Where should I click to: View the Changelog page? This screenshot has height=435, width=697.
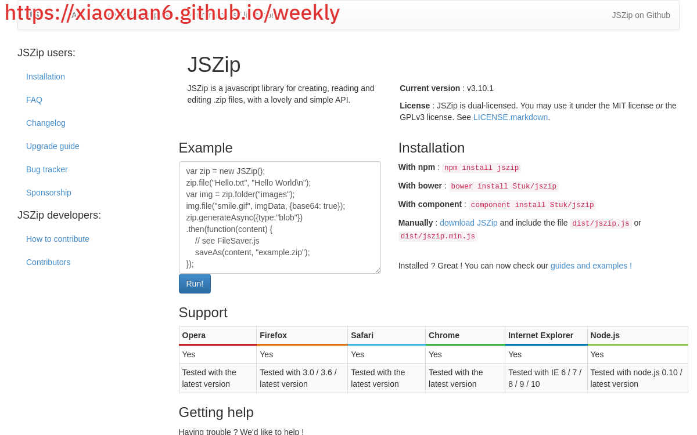click(46, 123)
